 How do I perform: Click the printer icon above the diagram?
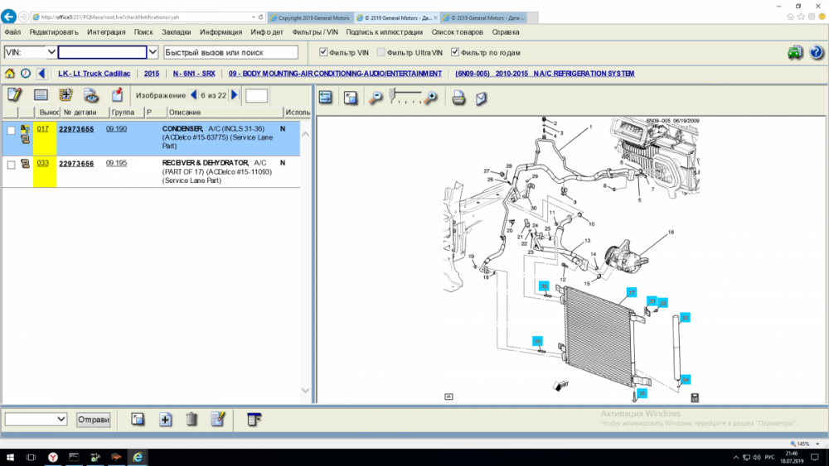458,98
